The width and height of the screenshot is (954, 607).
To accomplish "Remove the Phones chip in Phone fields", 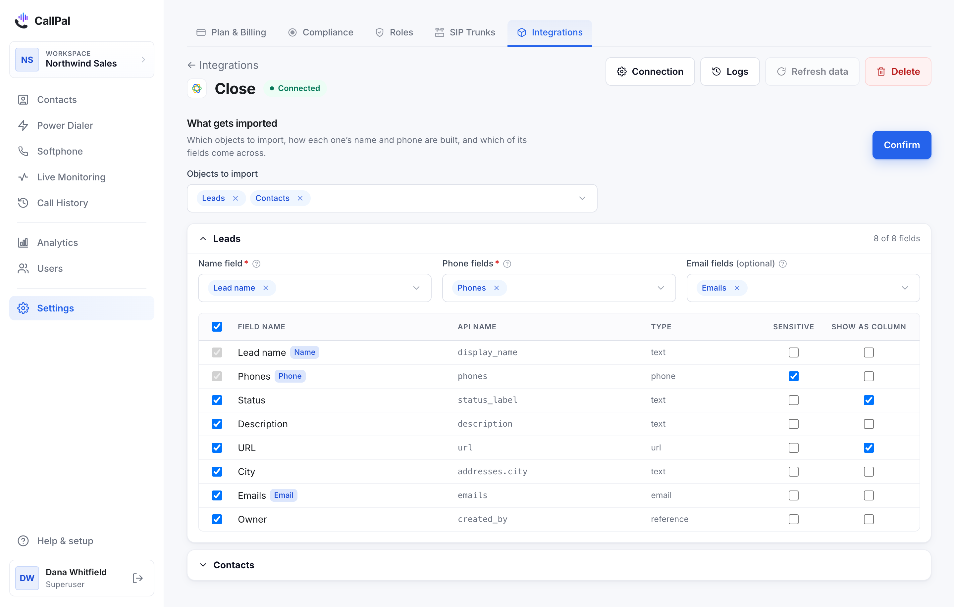I will click(x=497, y=288).
